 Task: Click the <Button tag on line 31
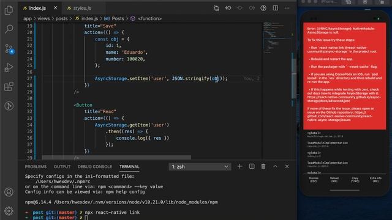point(83,105)
